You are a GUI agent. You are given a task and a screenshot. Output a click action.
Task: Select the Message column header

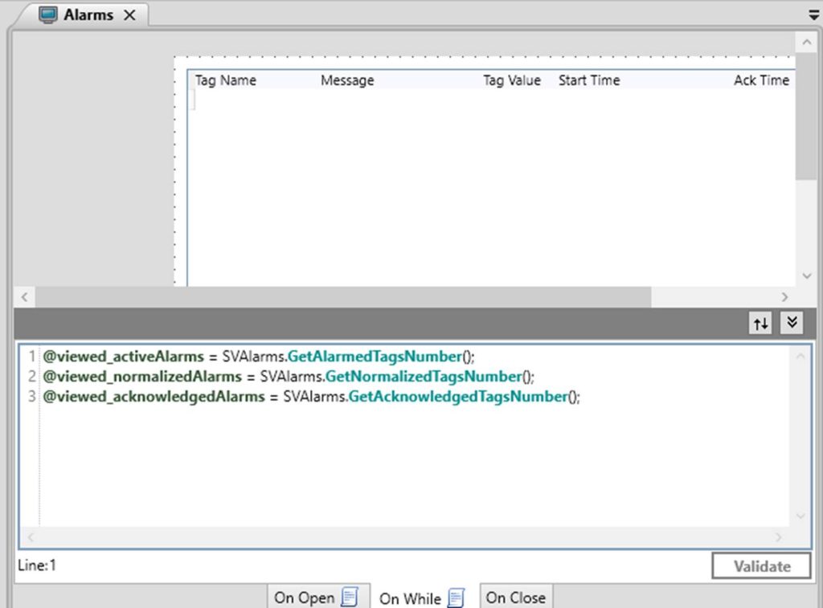[x=347, y=80]
